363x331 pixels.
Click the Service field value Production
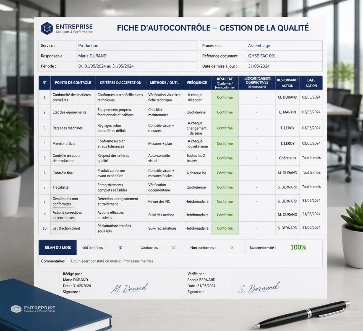pyautogui.click(x=88, y=46)
